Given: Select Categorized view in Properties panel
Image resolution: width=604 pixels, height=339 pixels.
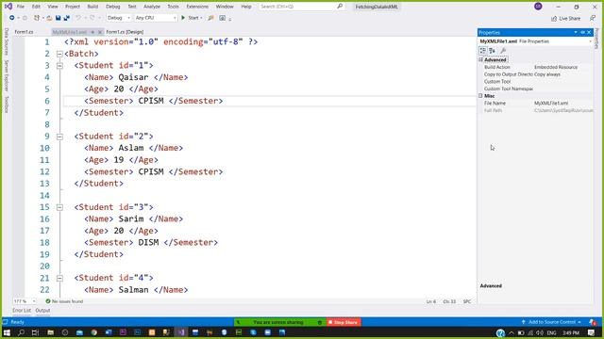Looking at the screenshot, I should [482, 50].
